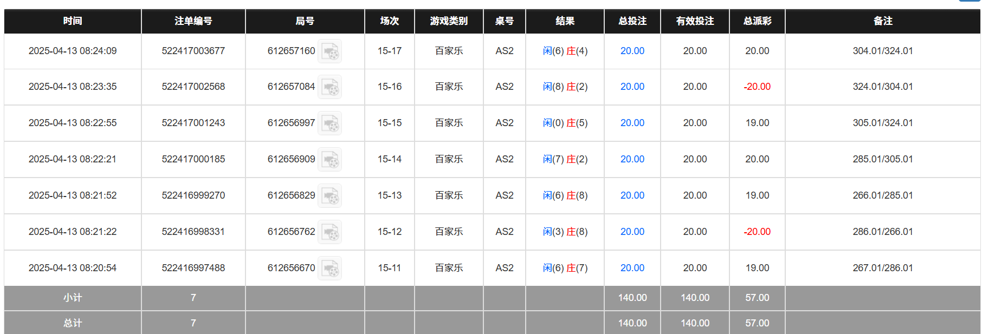Open bet details via blue 20.00 in first row
This screenshot has width=989, height=334.
631,51
